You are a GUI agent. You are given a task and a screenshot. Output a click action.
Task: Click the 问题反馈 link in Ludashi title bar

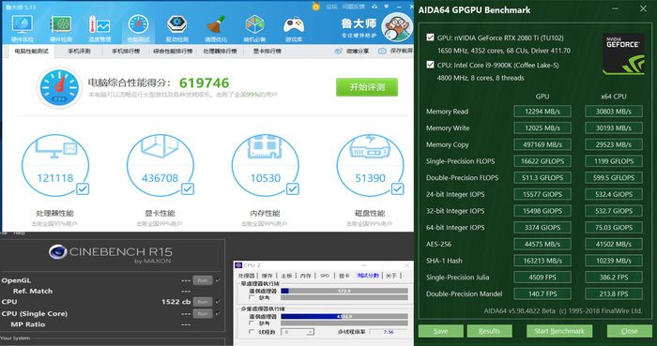(x=353, y=7)
